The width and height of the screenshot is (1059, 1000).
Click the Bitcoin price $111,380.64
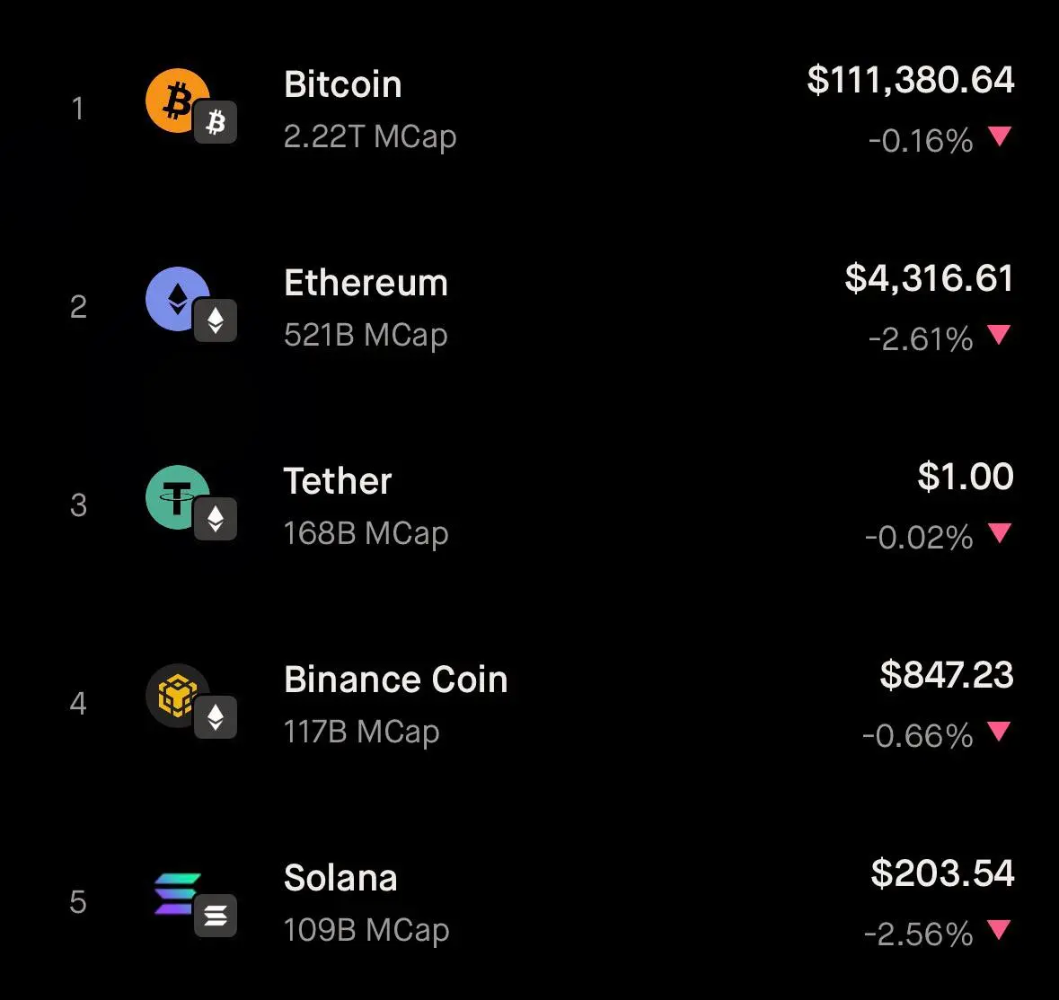coord(911,80)
